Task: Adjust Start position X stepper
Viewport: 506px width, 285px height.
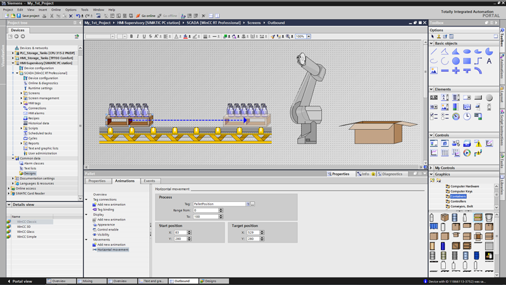Action: point(189,232)
